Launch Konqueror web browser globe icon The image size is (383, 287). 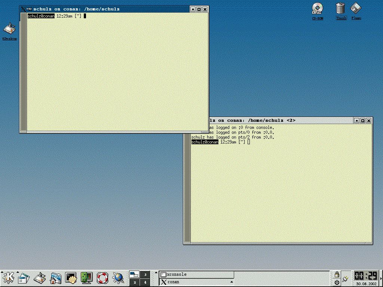point(118,278)
